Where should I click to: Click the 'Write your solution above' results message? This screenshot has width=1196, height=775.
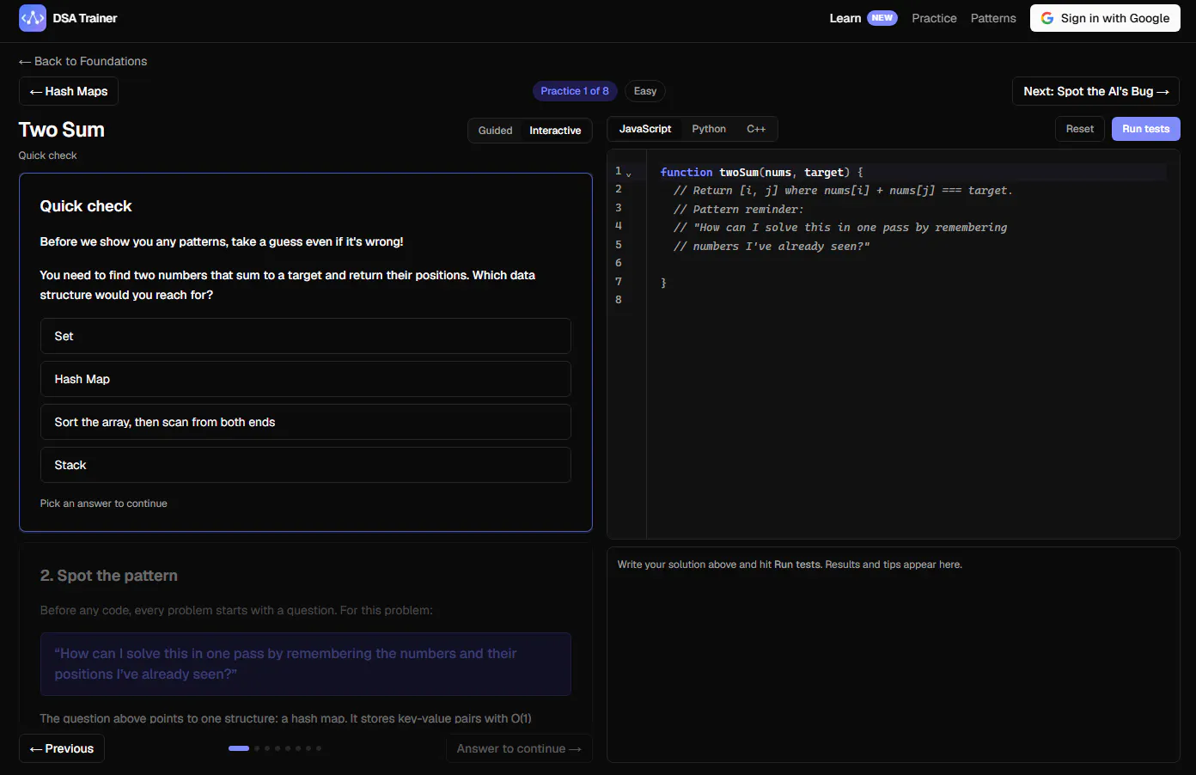[790, 564]
